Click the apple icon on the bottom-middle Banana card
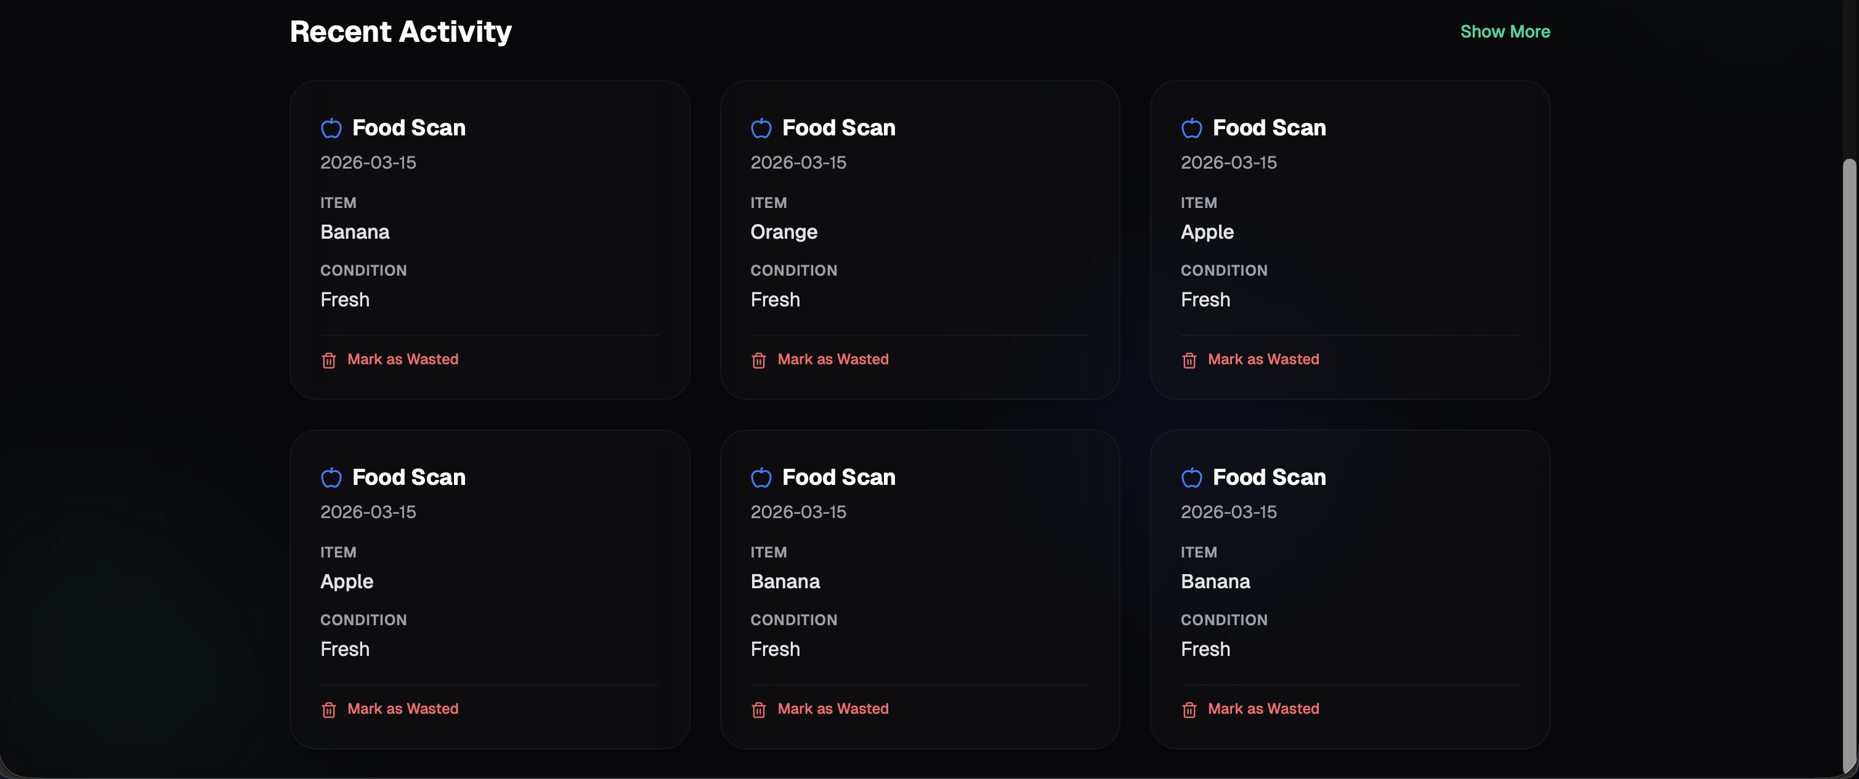The image size is (1859, 779). coord(761,477)
